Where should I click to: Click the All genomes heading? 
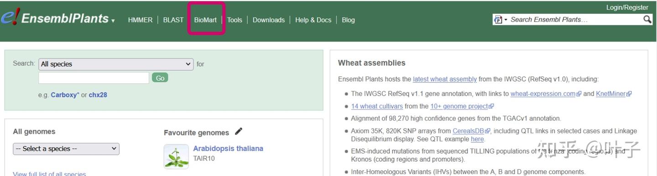pyautogui.click(x=34, y=131)
